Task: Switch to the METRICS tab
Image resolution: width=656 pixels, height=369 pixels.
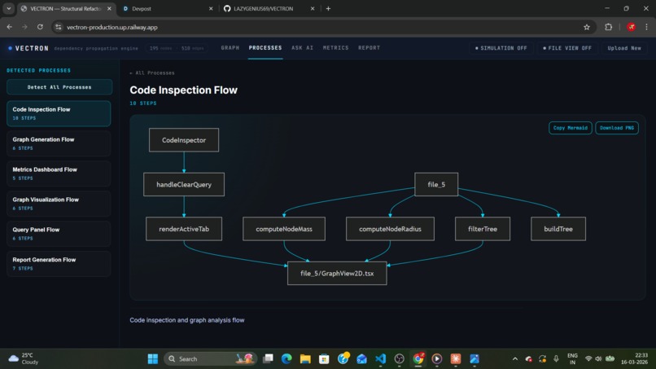Action: pyautogui.click(x=335, y=48)
